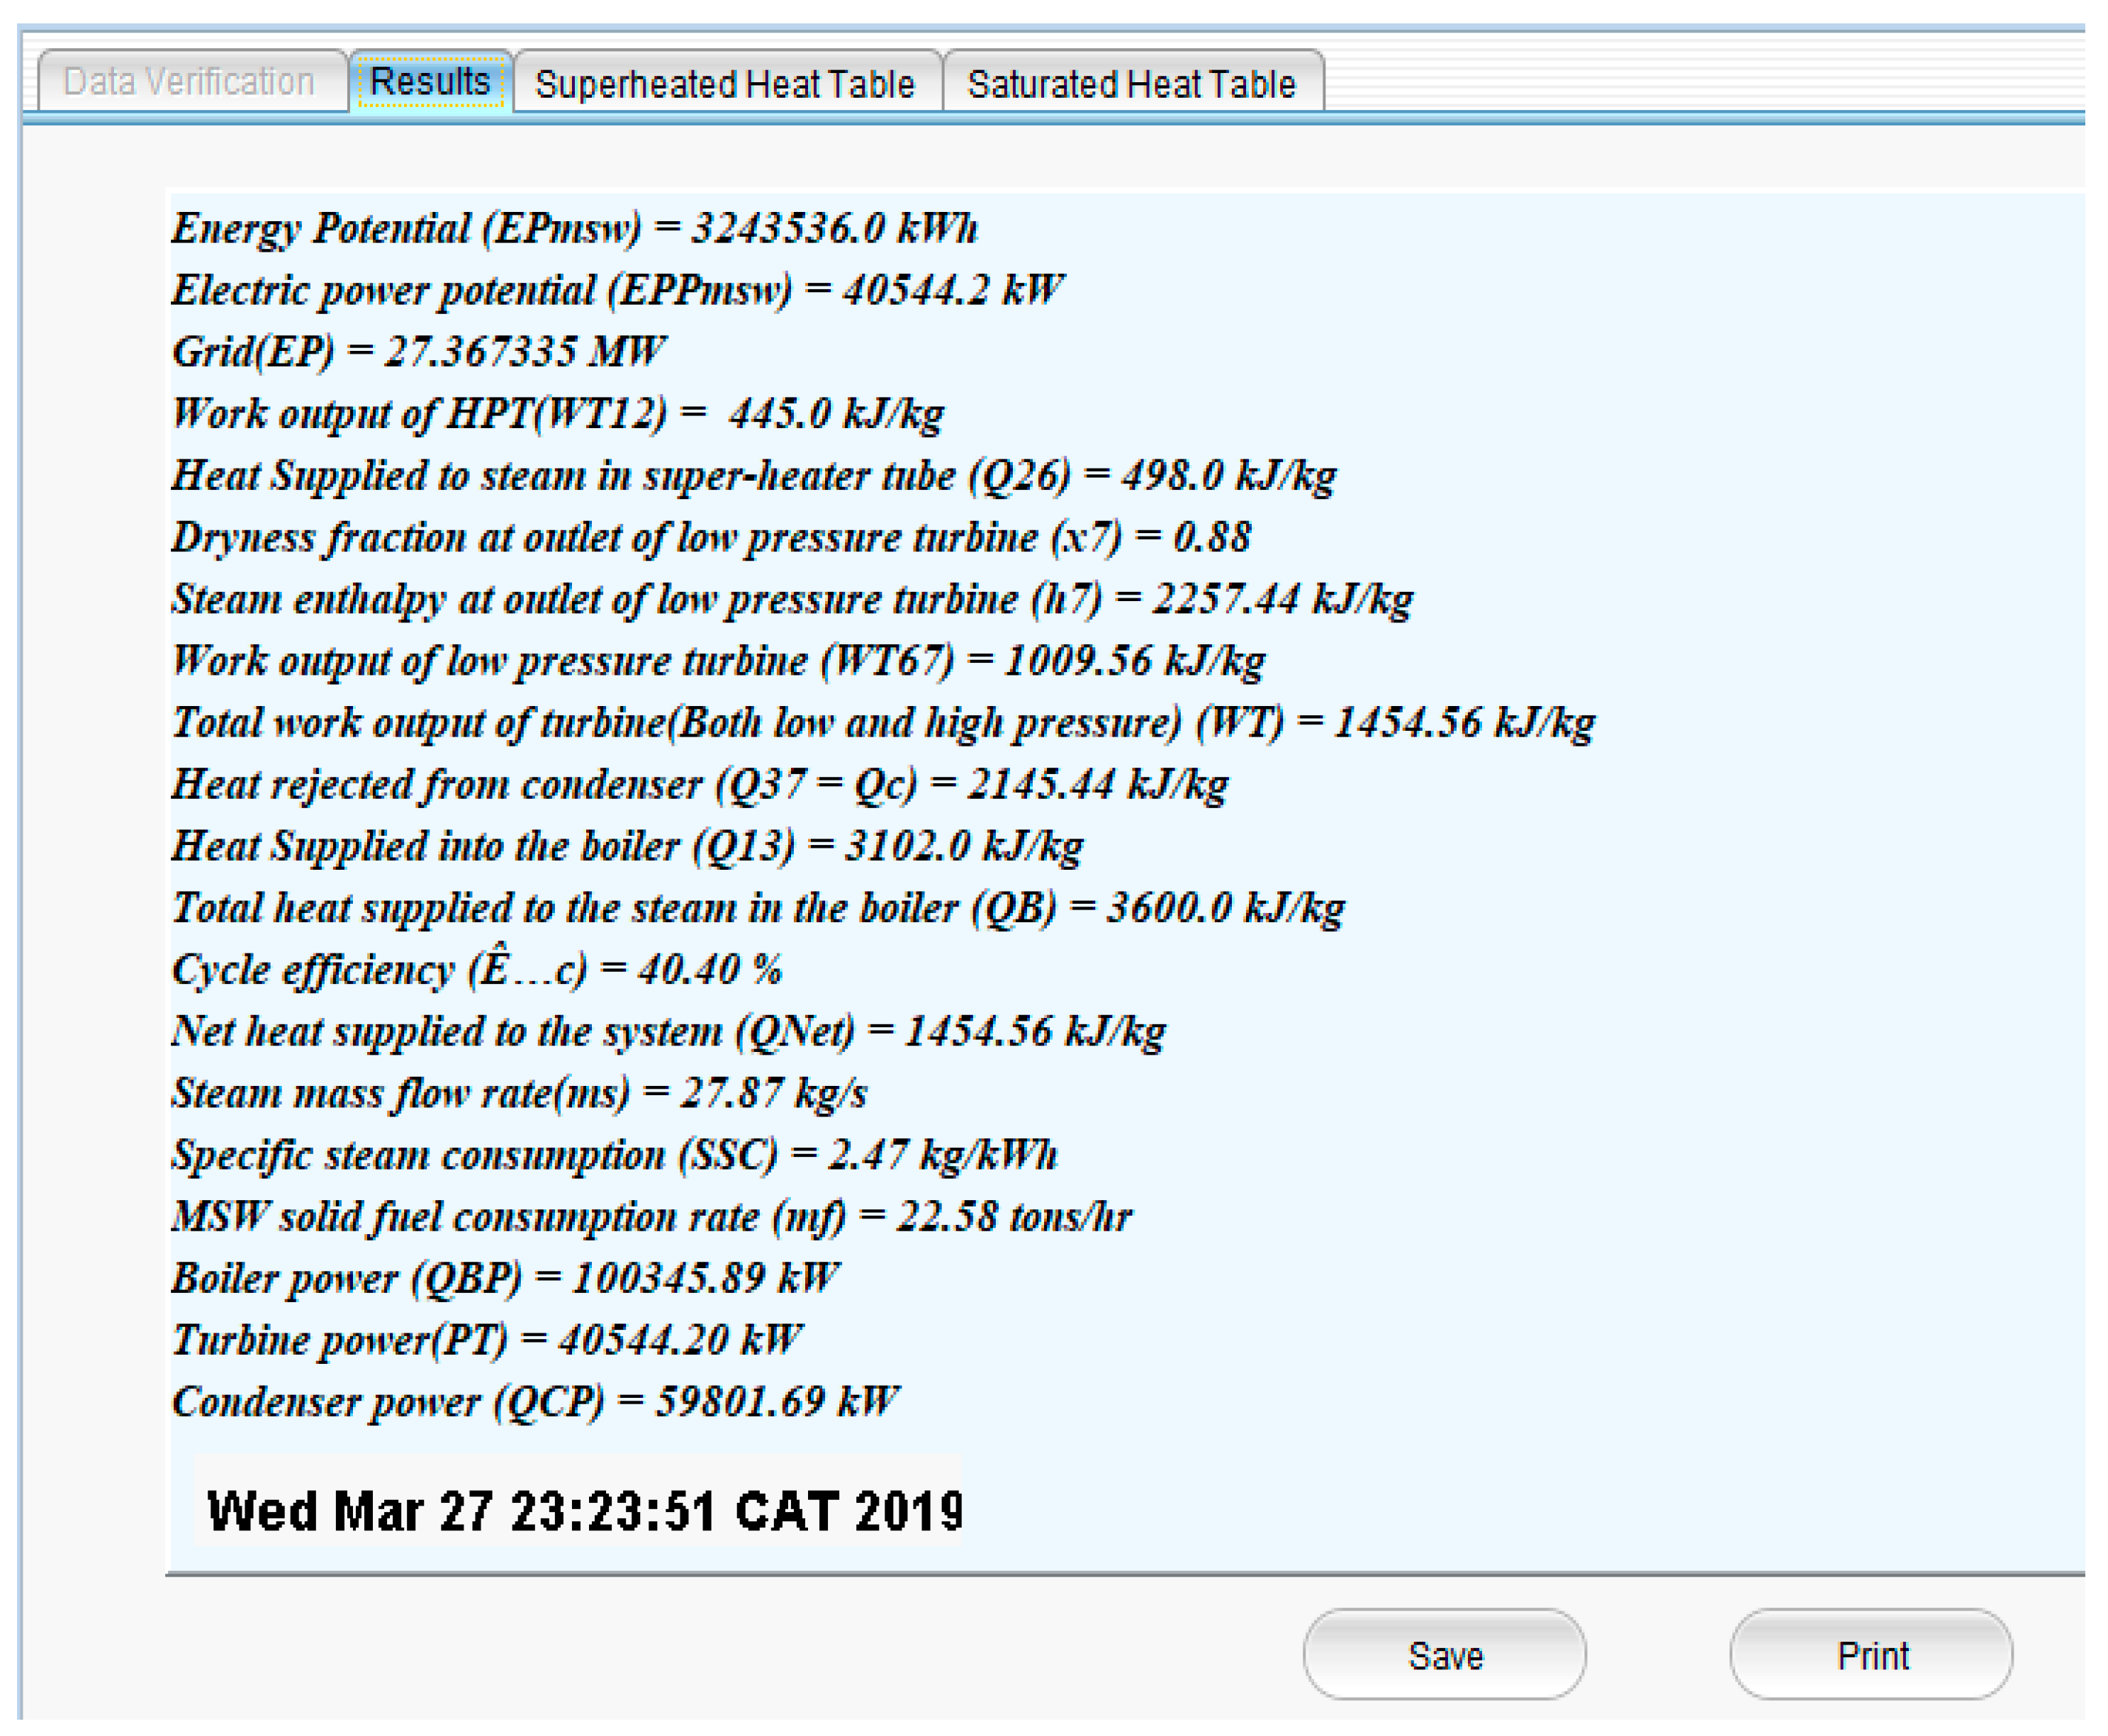Select the MSW solid fuel consumption line
The height and width of the screenshot is (1736, 2108).
click(x=650, y=1217)
